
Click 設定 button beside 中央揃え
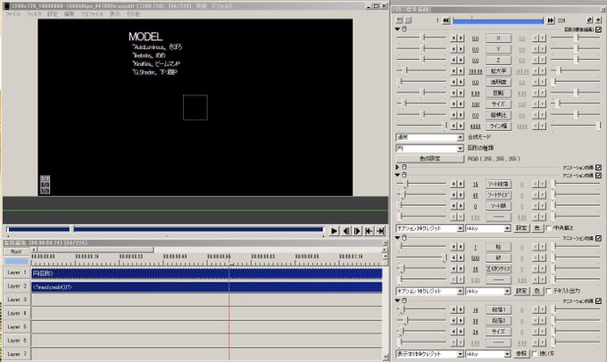coord(521,228)
